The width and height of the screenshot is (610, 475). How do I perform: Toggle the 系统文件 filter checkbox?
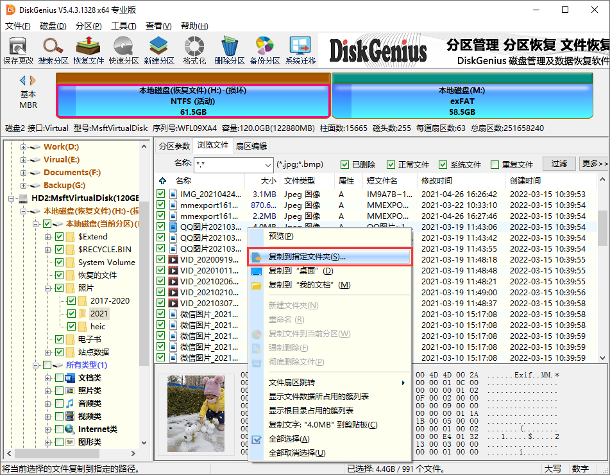coord(443,165)
